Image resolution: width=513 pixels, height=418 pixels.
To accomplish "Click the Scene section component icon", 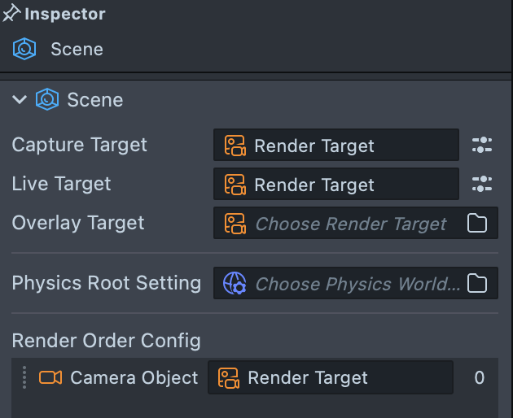I will pos(47,100).
